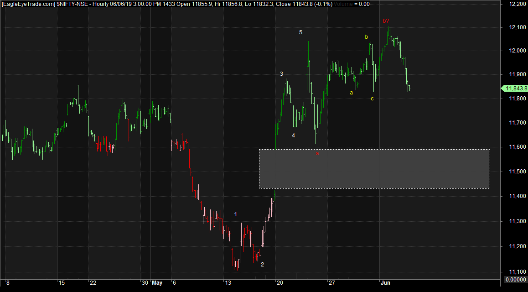Click the 12,000 price axis label
Image resolution: width=528 pixels, height=292 pixels.
click(517, 51)
